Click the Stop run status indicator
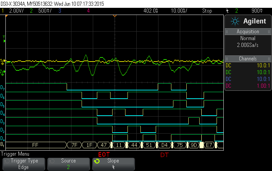 (x=207, y=11)
